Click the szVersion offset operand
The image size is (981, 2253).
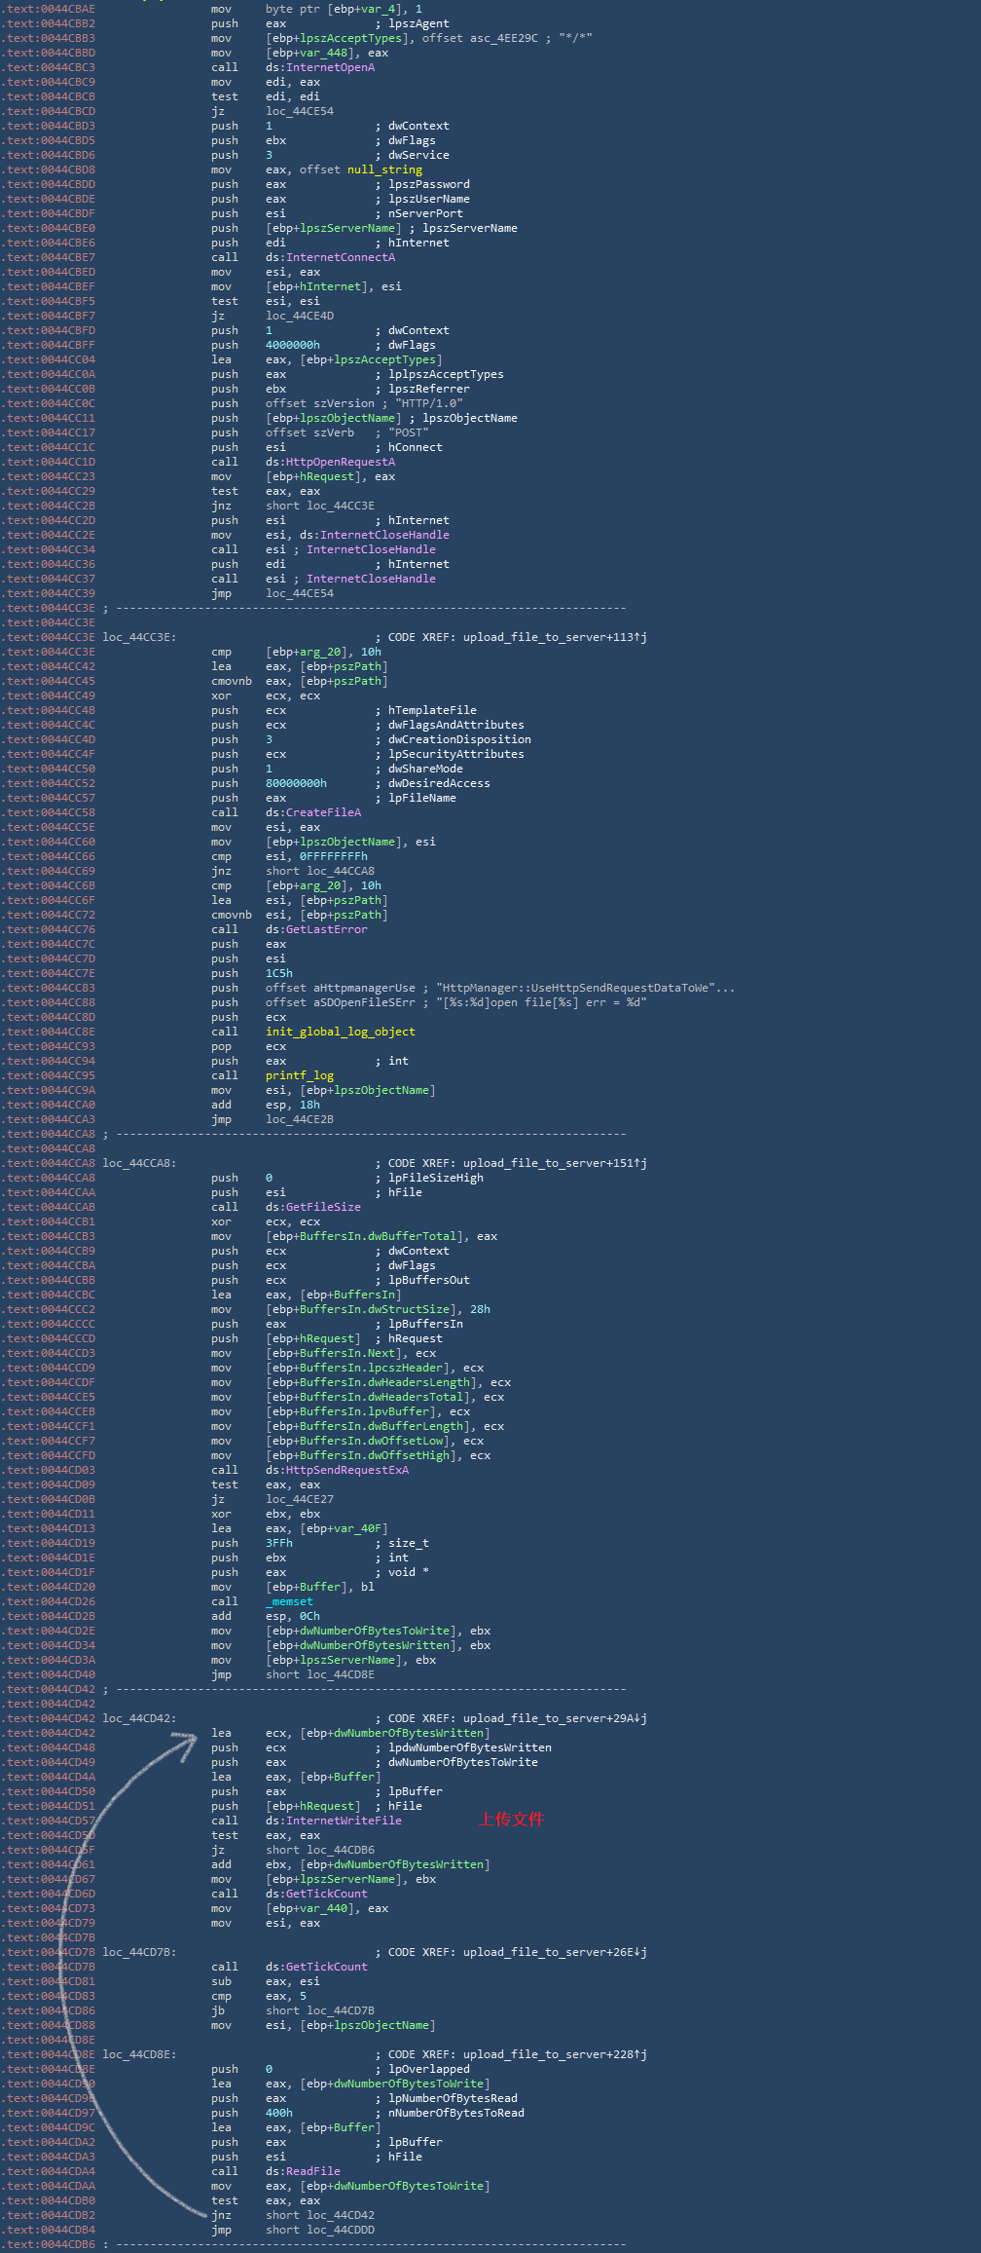[340, 403]
